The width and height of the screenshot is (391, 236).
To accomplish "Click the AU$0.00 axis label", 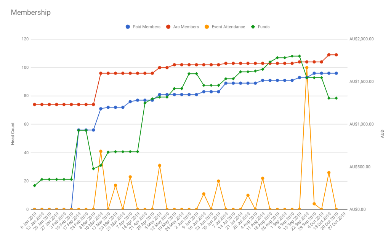I will click(x=357, y=209).
